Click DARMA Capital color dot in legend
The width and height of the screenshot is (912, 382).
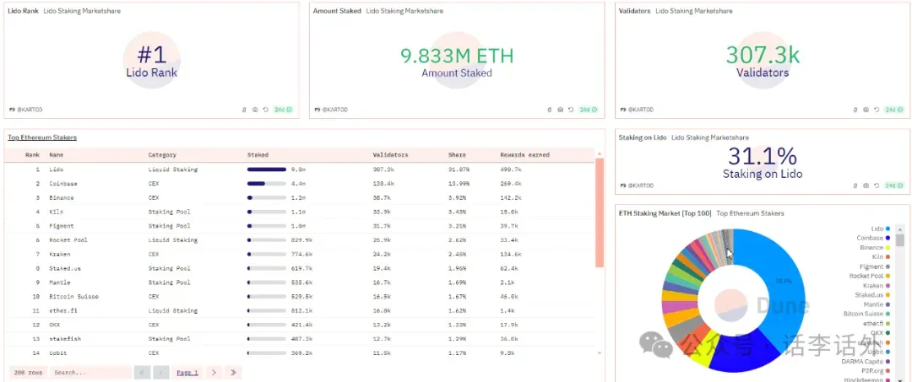click(888, 361)
